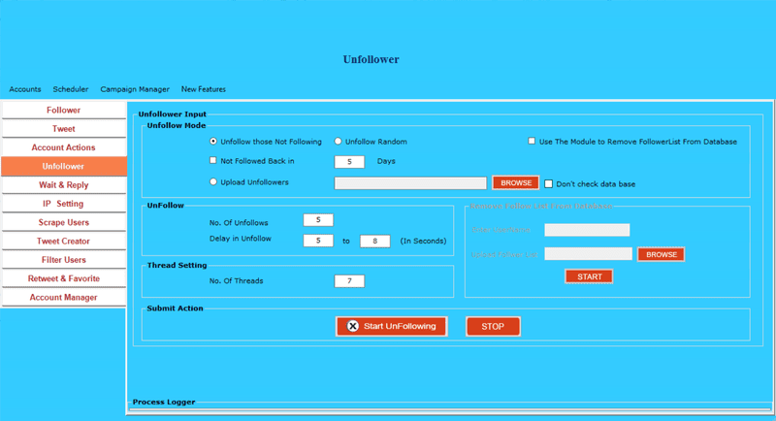Click the Enter UserName field

(x=587, y=230)
